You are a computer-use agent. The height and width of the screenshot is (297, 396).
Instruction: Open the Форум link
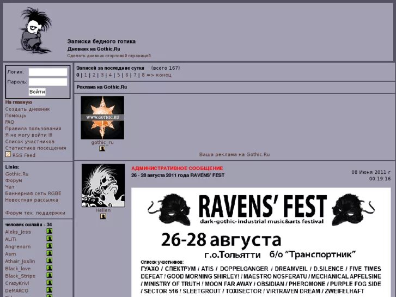coord(14,180)
